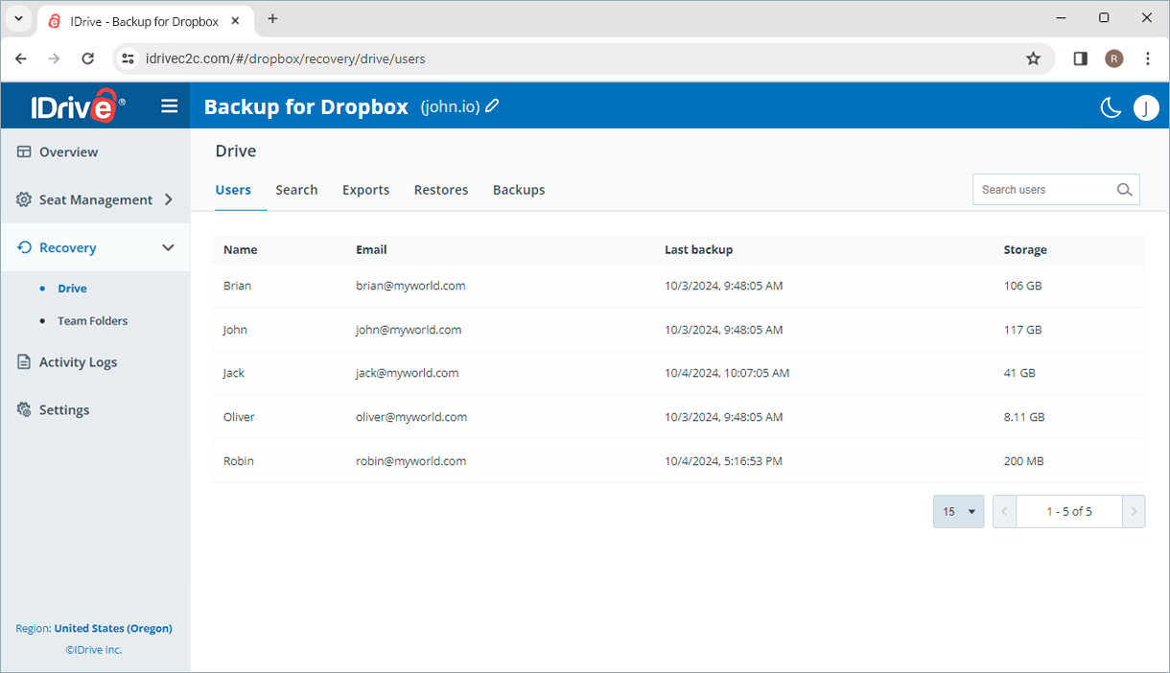The height and width of the screenshot is (673, 1170).
Task: Collapse the Recovery section chevron
Action: 168,248
